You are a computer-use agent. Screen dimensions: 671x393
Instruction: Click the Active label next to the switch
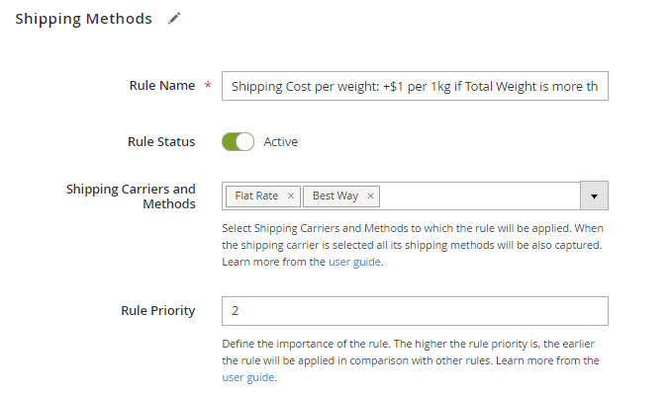tap(281, 142)
